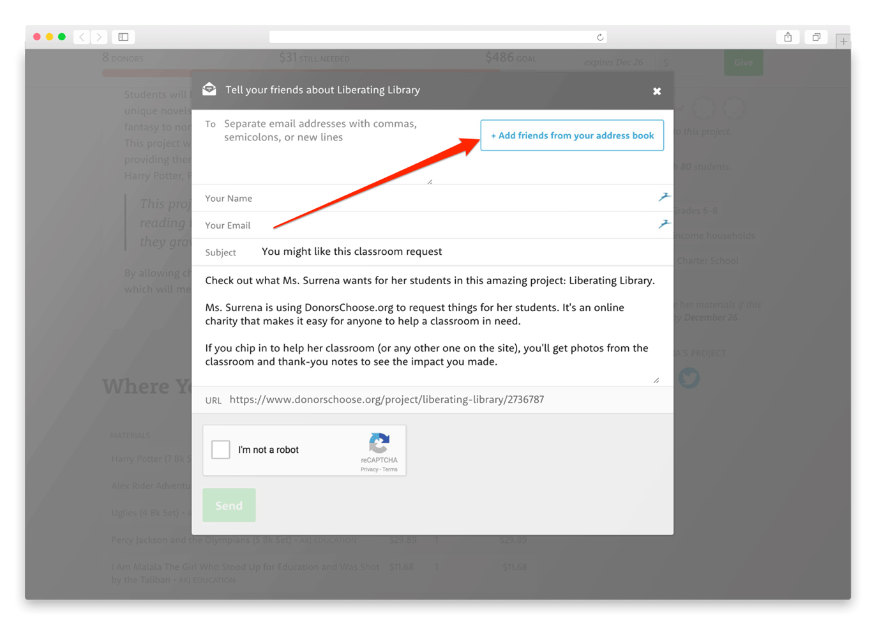Click the green Send button
The width and height of the screenshot is (881, 638).
tap(229, 505)
